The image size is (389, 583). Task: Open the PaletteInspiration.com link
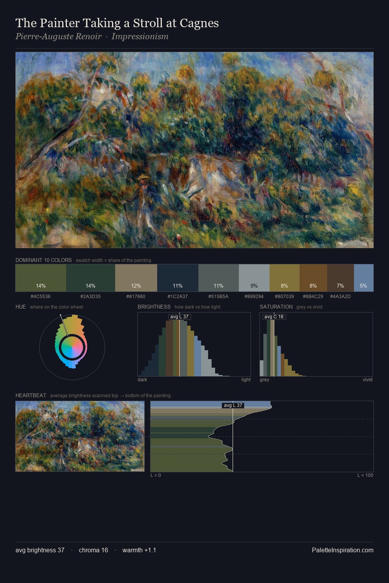(343, 550)
